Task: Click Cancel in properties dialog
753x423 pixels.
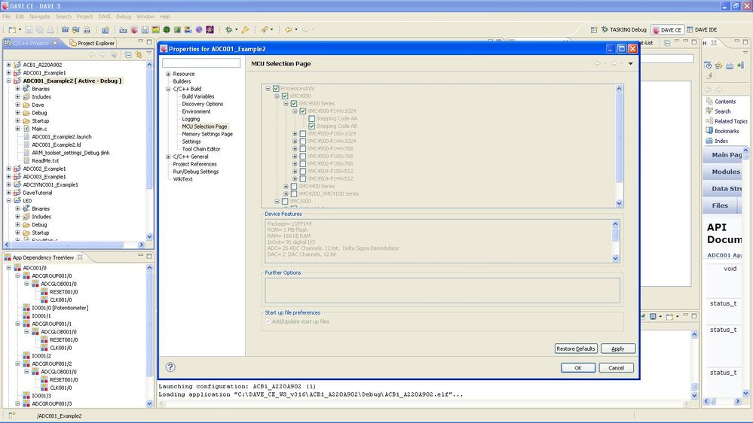Action: (616, 368)
